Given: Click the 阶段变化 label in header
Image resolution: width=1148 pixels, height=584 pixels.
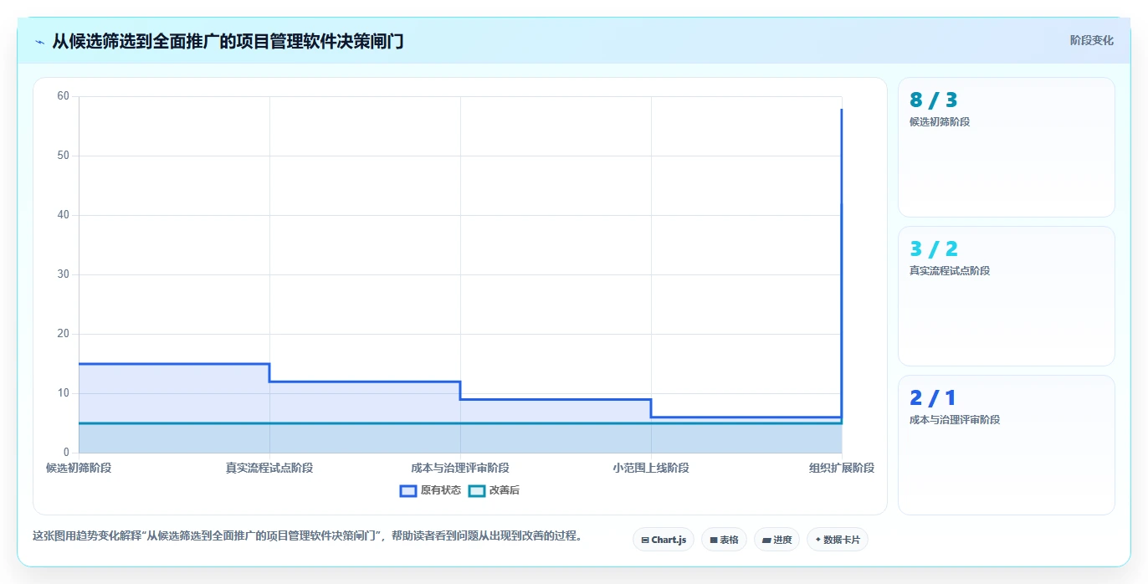Looking at the screenshot, I should 1092,40.
